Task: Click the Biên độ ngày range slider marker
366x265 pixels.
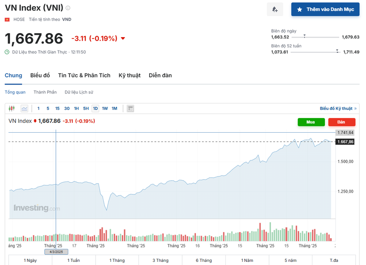Action: [304, 36]
